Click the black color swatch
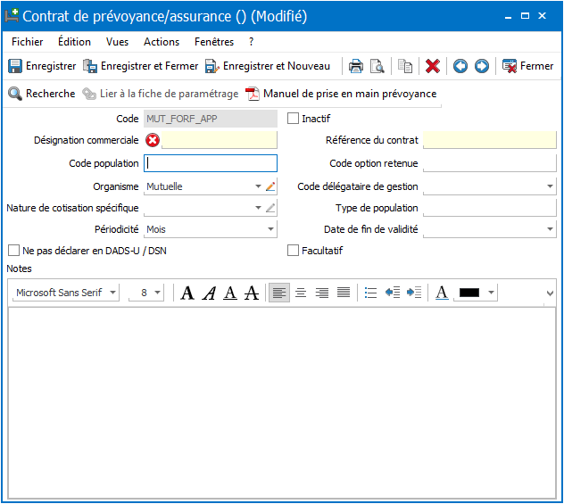Viewport: 564px width, 504px height. tap(469, 293)
